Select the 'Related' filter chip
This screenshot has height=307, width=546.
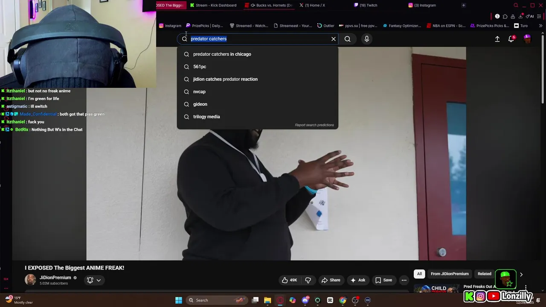pos(484,274)
